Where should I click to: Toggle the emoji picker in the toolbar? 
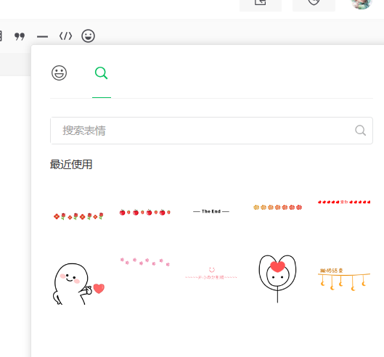[x=88, y=36]
